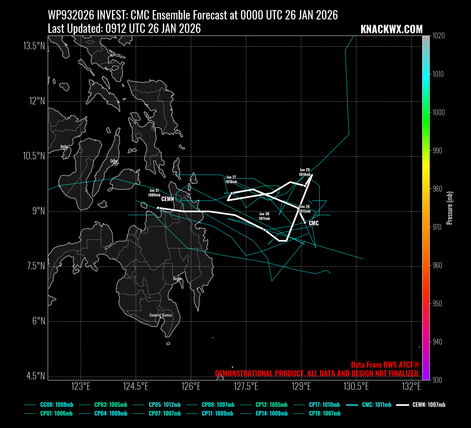This screenshot has width=471, height=428.
Task: Click the 1000 mark on pressure colorbar
Action: (438, 112)
